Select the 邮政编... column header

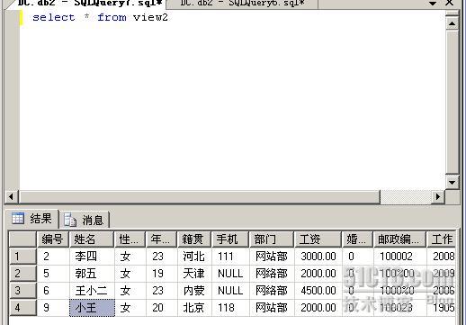tap(399, 239)
